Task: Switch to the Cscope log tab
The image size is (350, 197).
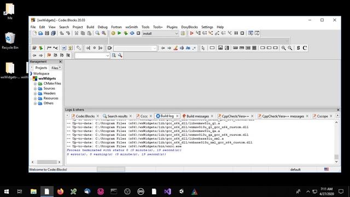Action: click(322, 116)
